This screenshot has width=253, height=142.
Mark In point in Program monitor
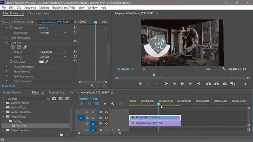click(149, 84)
